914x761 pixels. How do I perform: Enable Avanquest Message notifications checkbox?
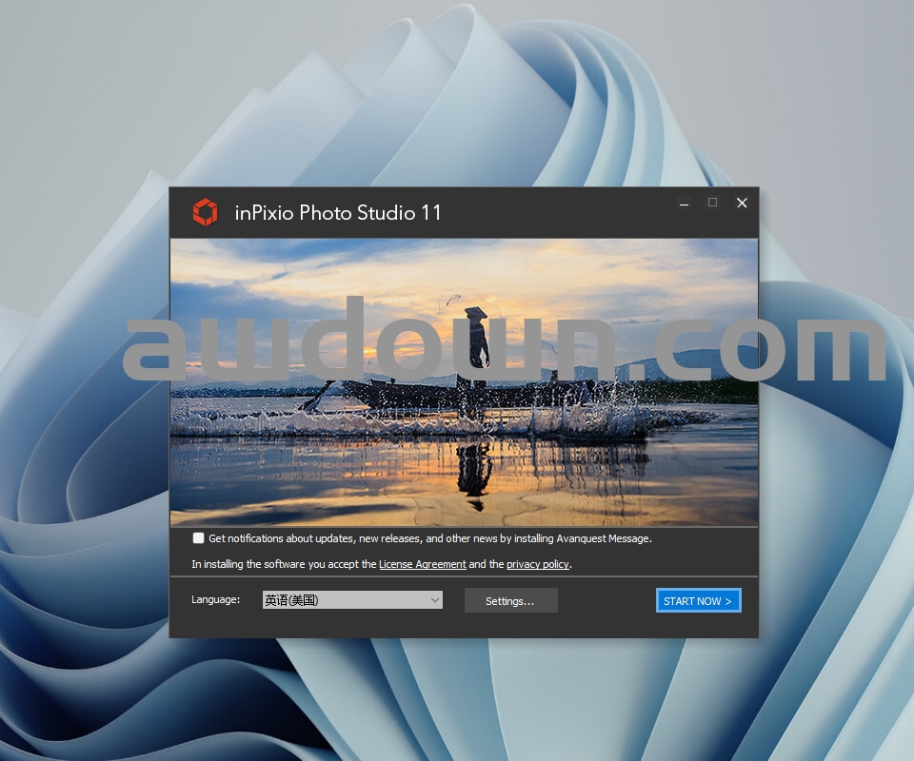[x=198, y=538]
